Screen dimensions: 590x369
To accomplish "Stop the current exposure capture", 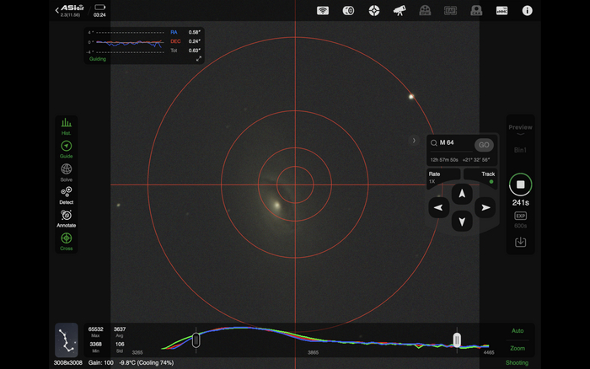I will tap(520, 184).
